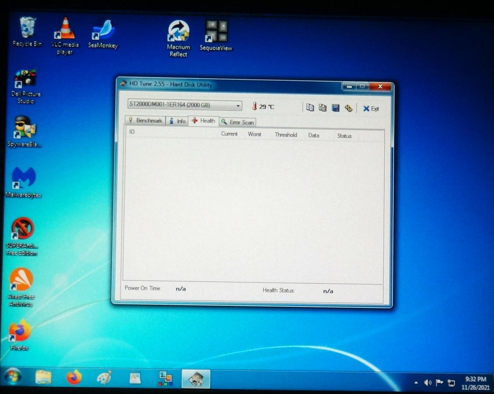Open Windows Explorer from the taskbar
Screen dimensions: 494x394
point(43,377)
